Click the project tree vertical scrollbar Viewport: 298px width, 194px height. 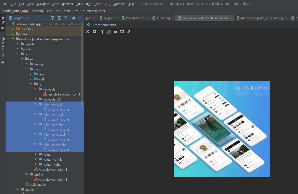pos(82,64)
